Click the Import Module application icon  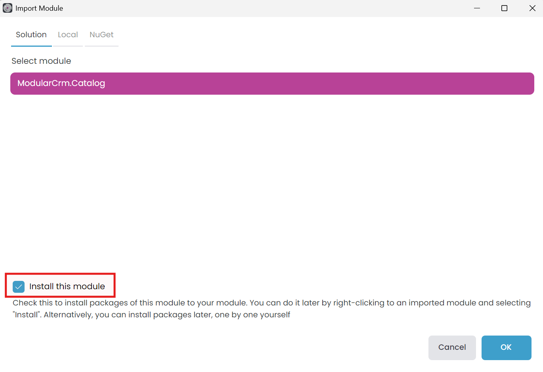click(x=8, y=8)
